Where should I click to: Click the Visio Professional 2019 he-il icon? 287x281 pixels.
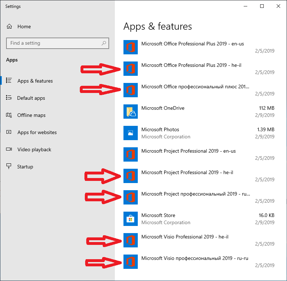(131, 240)
